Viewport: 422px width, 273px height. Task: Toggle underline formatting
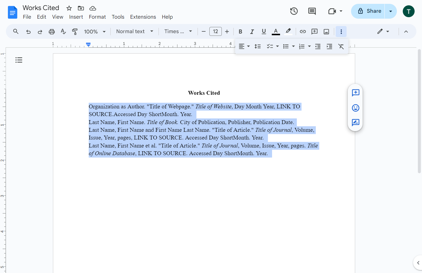(x=264, y=31)
